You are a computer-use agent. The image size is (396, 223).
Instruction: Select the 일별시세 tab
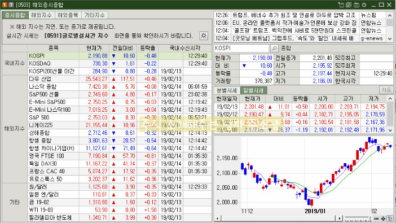(253, 90)
